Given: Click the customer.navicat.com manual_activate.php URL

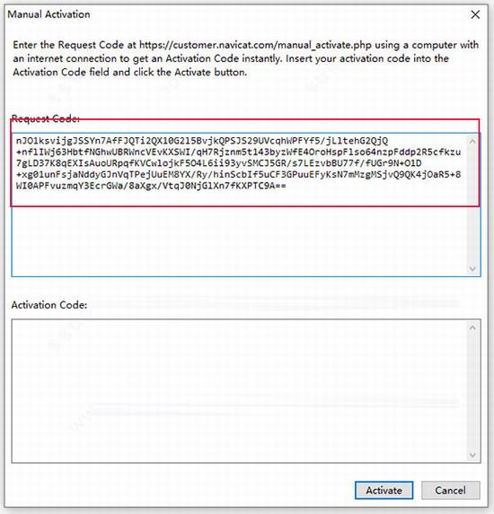Looking at the screenshot, I should 255,45.
